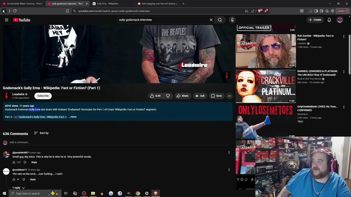The height and width of the screenshot is (197, 351).
Task: Open the account avatar menu
Action: 340,20
